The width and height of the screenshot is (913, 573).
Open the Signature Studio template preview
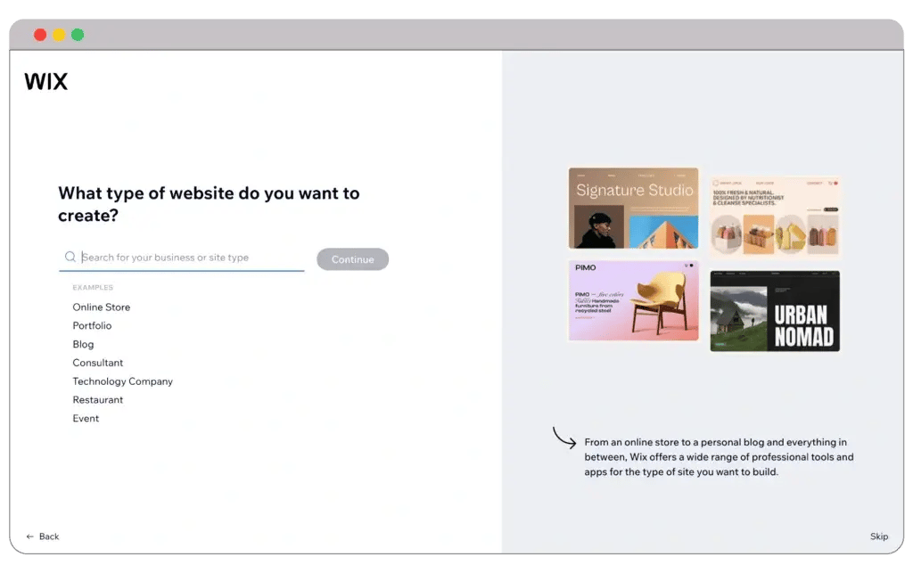point(633,208)
